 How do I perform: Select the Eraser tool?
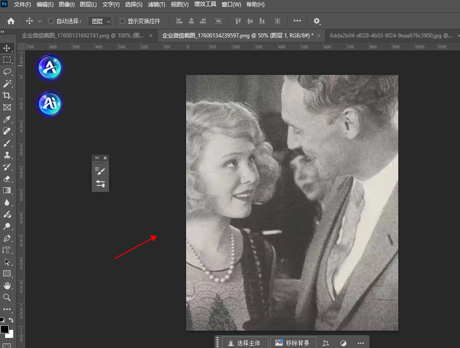(x=7, y=179)
